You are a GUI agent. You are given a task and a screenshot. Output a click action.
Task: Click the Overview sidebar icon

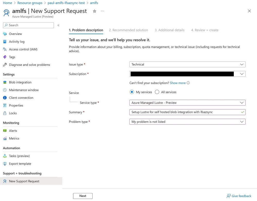[5, 34]
